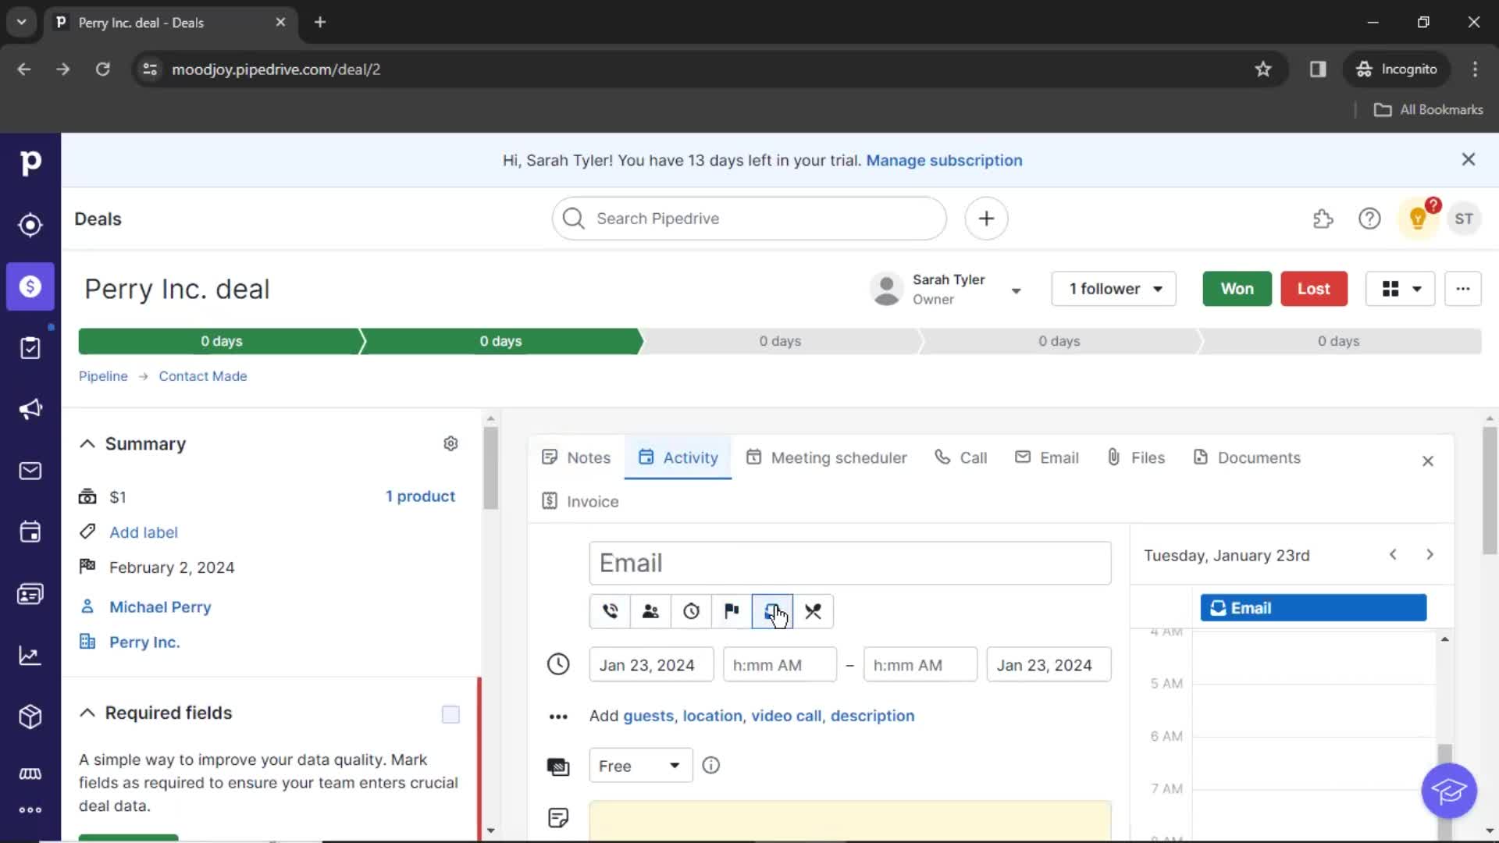Collapse the Required fields section

[x=87, y=713]
